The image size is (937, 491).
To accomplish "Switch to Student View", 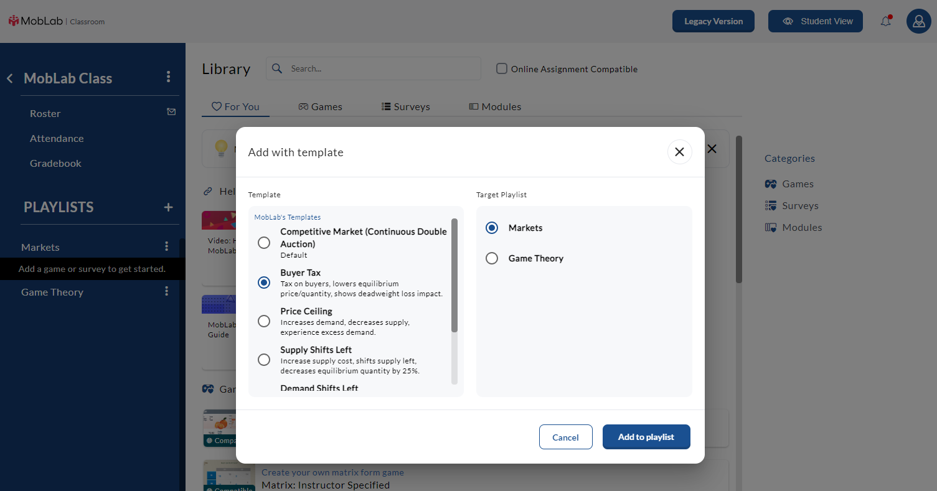I will tap(816, 21).
